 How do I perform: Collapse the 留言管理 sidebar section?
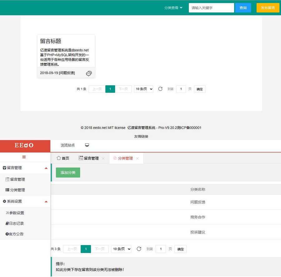pos(46,168)
